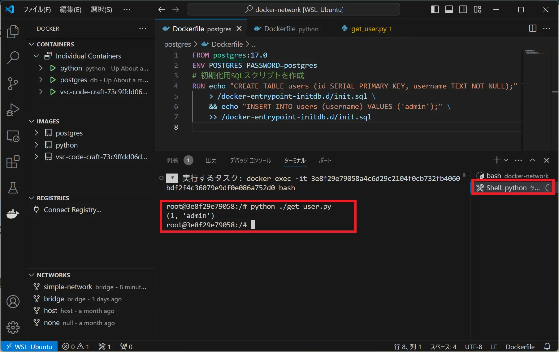Open the Remote Explorer view
This screenshot has height=352, width=559.
(13, 136)
